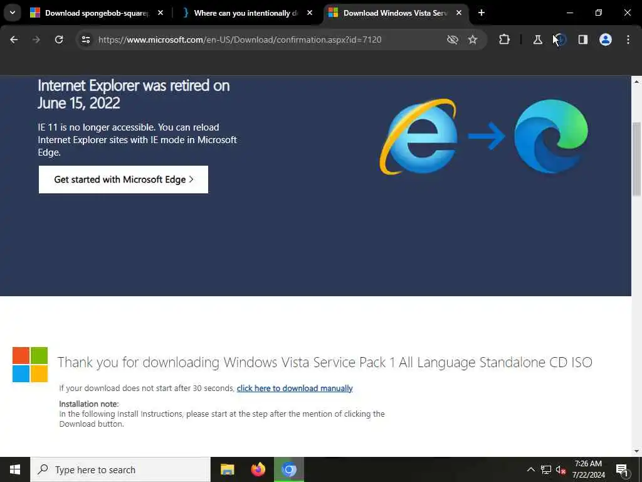Restore down the browser window

point(599,13)
